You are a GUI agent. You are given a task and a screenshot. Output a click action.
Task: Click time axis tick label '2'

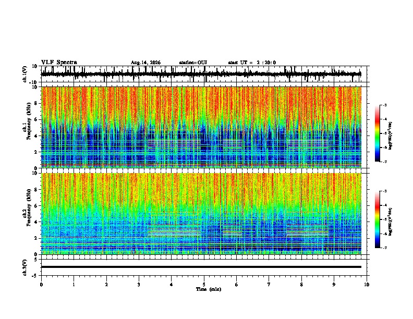tap(106, 285)
